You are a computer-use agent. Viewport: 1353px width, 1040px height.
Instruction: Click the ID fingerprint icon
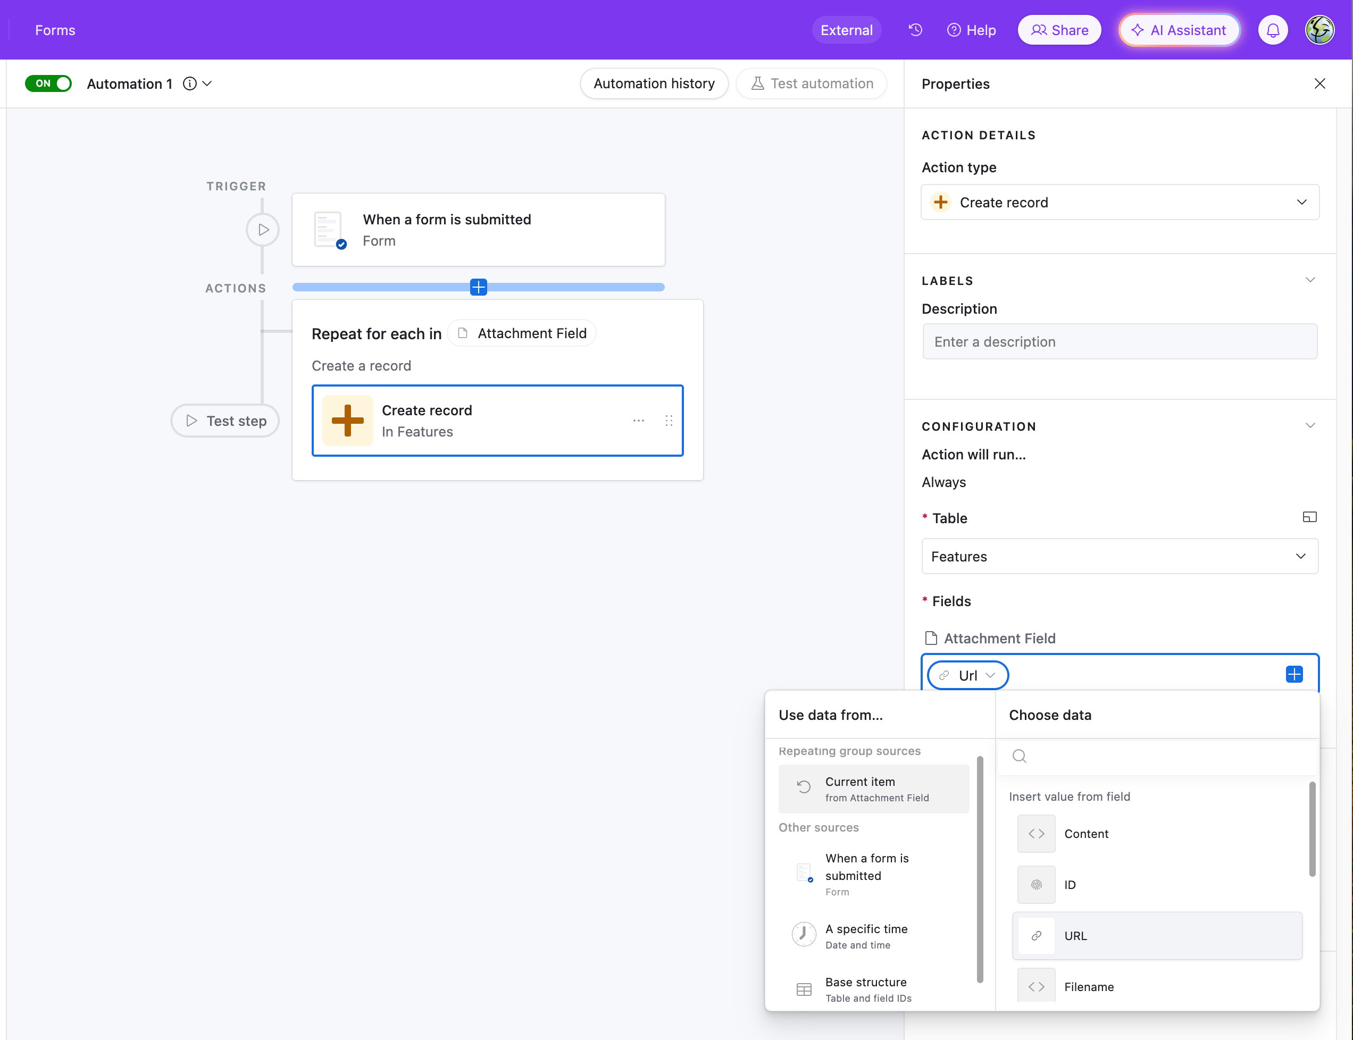pos(1036,885)
